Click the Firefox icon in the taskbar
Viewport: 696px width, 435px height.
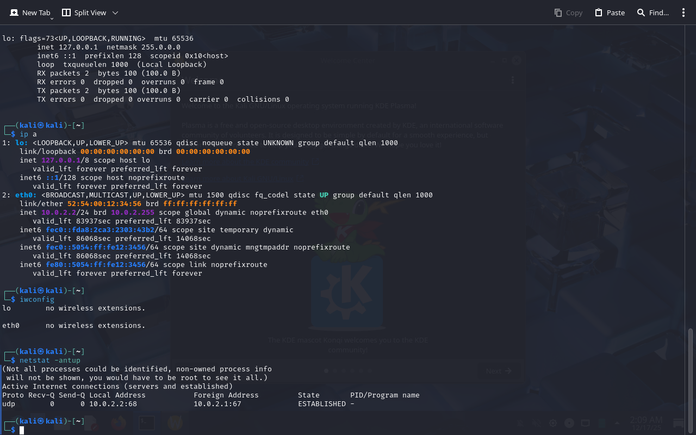pos(118,423)
